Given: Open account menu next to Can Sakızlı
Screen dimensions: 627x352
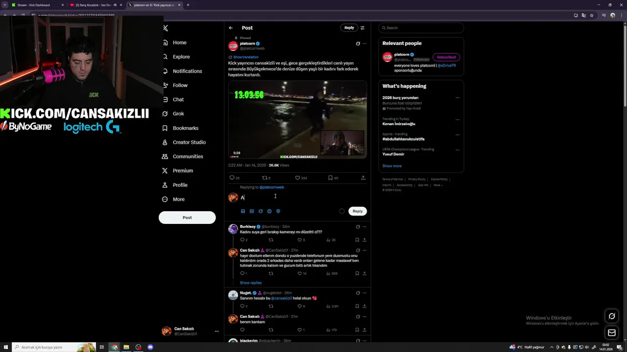Looking at the screenshot, I should [x=217, y=331].
